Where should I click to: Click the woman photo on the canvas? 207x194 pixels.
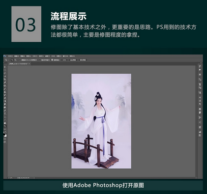(x=101, y=121)
